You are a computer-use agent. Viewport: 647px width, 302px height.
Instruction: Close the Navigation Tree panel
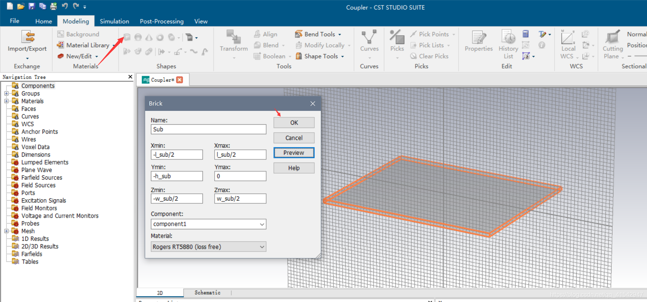130,77
